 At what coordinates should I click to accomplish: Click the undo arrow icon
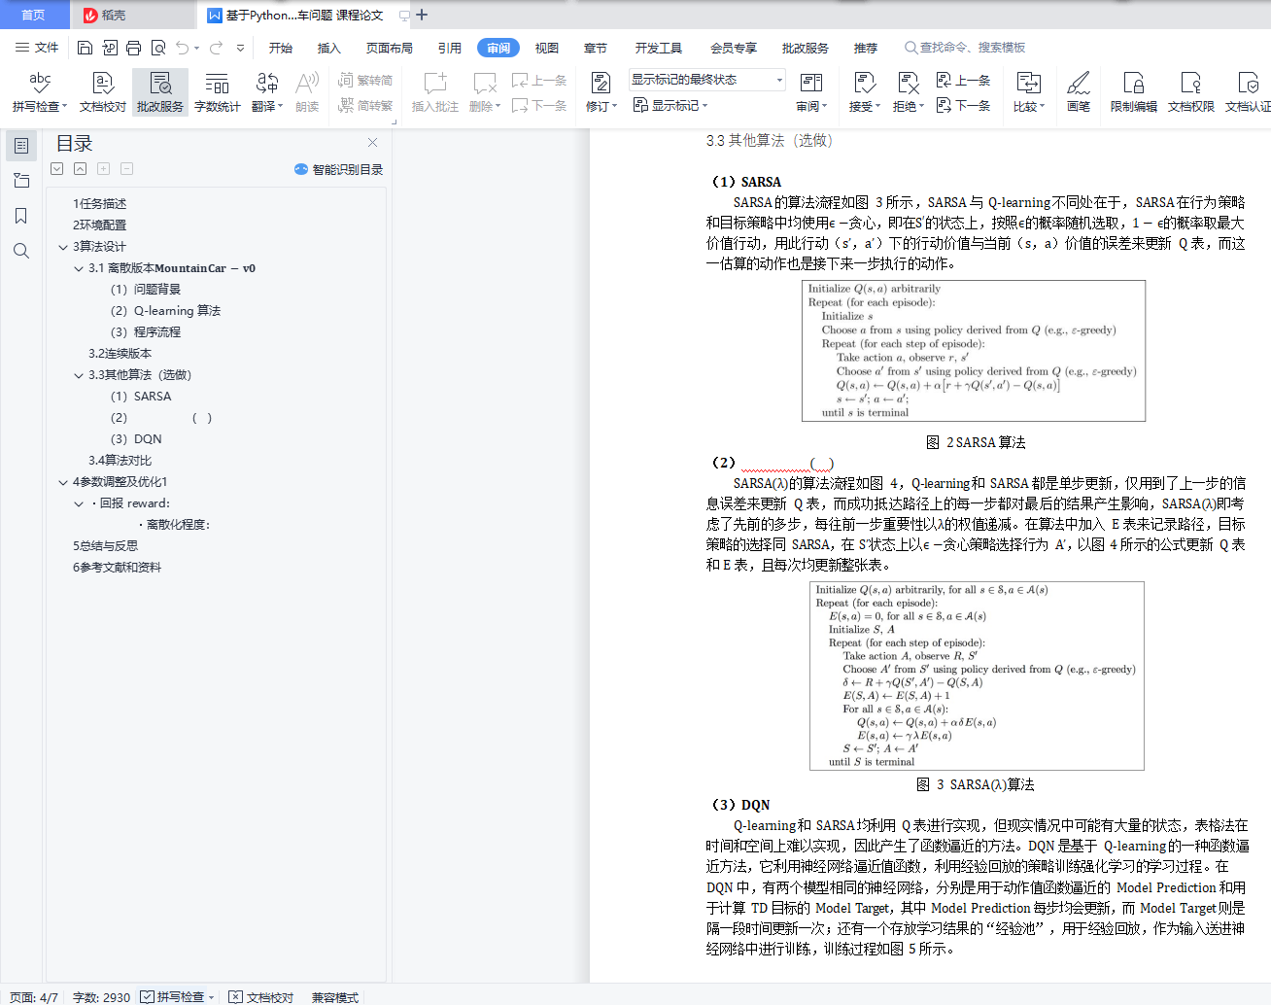point(183,48)
